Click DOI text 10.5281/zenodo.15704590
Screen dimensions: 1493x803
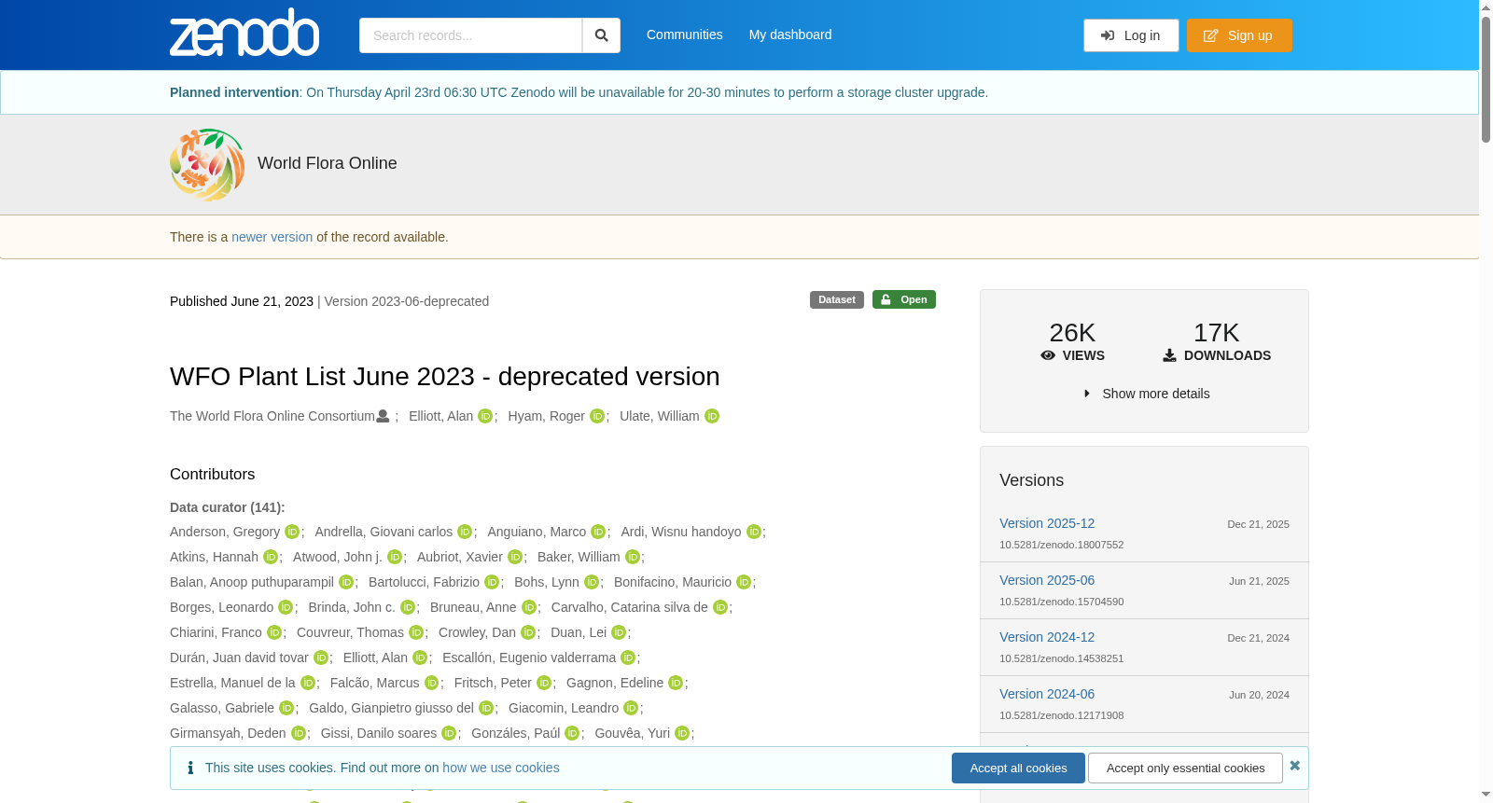tap(1062, 602)
